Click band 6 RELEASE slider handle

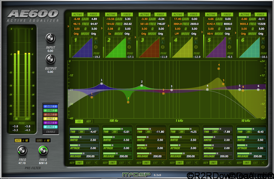[251, 153]
